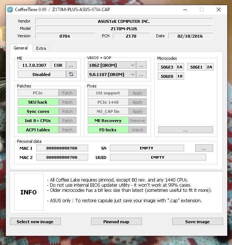Click the UUID field showing EMPTY
The height and width of the screenshot is (245, 232).
click(158, 157)
